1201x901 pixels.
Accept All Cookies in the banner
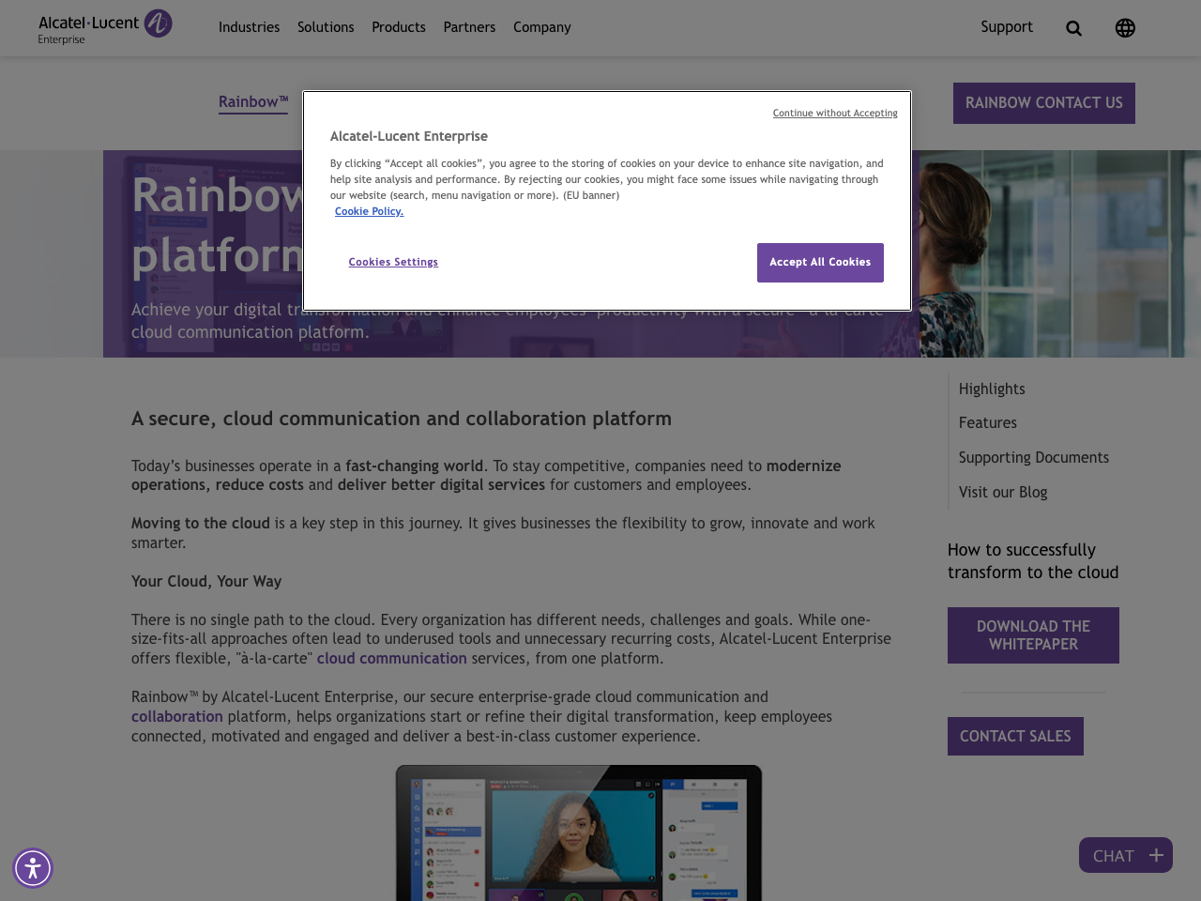click(x=820, y=262)
